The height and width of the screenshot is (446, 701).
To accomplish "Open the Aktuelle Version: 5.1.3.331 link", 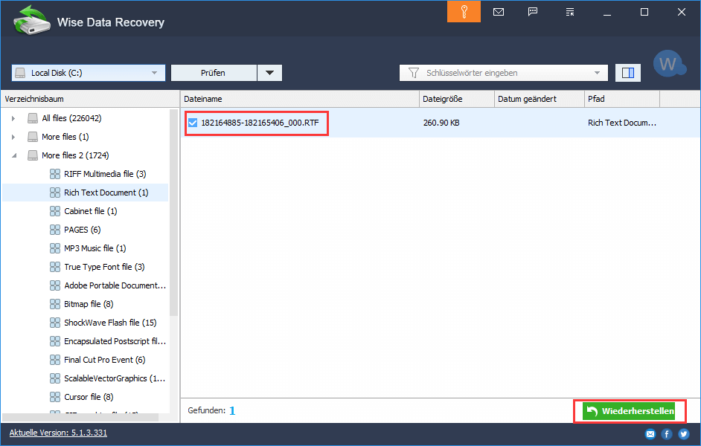I will [58, 433].
